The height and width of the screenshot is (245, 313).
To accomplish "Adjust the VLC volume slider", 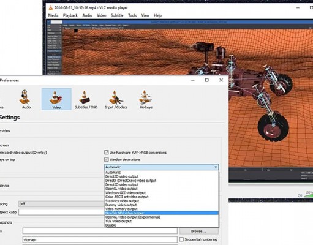I will point(308,195).
